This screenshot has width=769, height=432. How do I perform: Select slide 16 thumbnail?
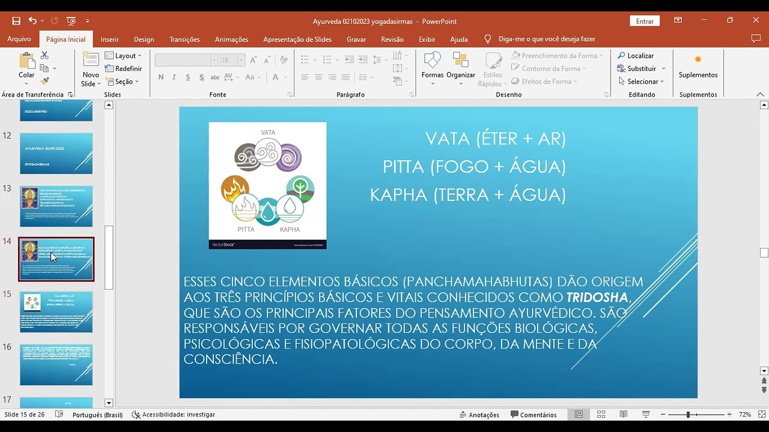click(56, 365)
